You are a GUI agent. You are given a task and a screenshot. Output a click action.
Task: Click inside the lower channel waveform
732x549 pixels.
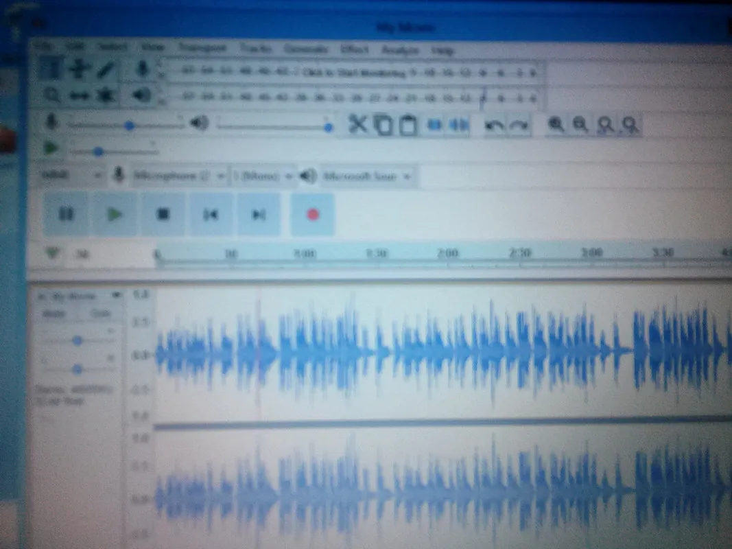click(x=442, y=489)
